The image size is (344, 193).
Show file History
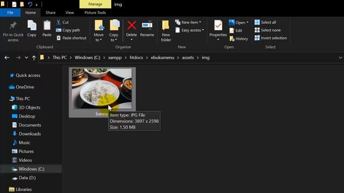[239, 39]
